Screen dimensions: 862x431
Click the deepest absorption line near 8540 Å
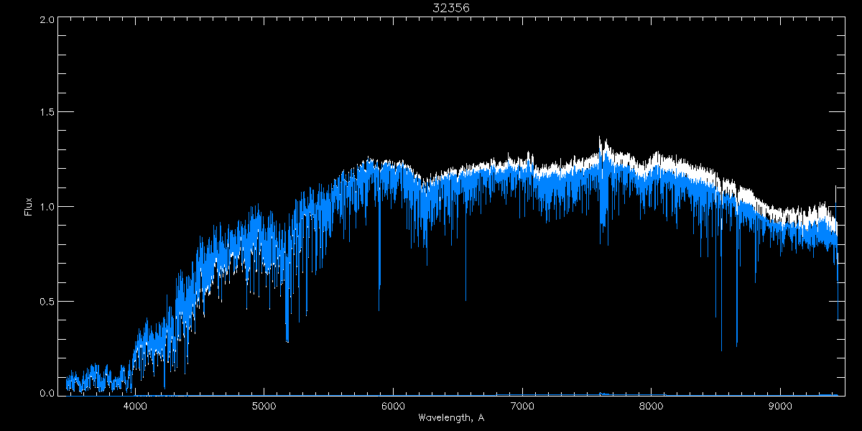click(721, 348)
